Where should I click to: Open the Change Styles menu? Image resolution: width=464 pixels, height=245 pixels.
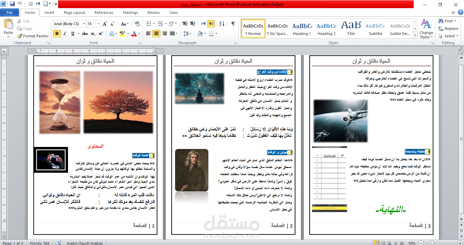(426, 29)
